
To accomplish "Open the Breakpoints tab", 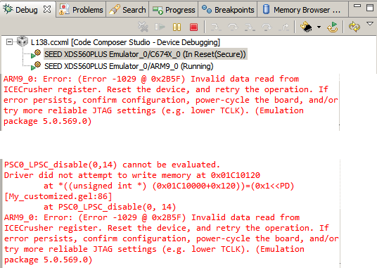I will pos(228,10).
